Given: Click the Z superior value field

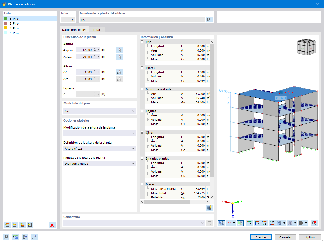Looking at the screenshot, I should tap(84, 50).
